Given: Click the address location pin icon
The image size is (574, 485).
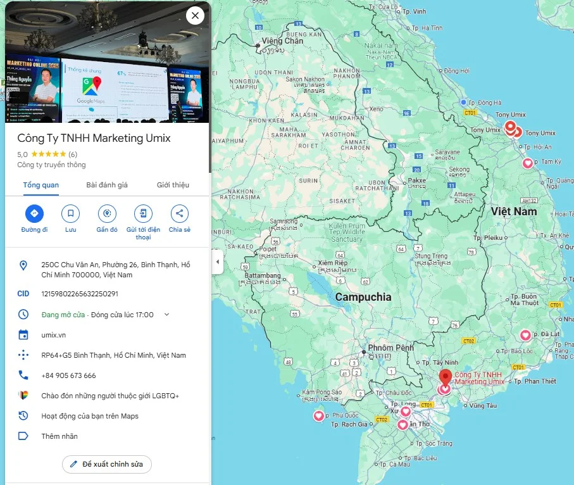Looking at the screenshot, I should pyautogui.click(x=23, y=265).
